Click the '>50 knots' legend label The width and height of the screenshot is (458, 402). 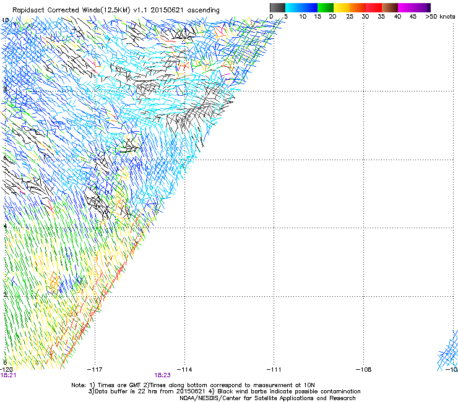coord(440,17)
